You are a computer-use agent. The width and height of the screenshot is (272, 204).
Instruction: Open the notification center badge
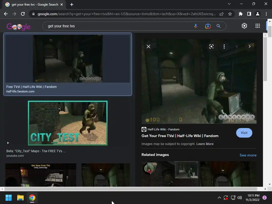click(x=265, y=198)
